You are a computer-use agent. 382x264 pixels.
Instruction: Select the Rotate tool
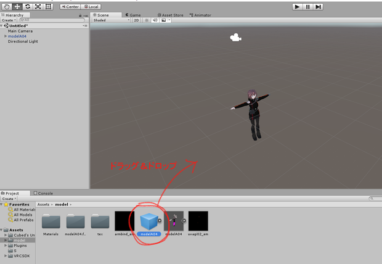pos(28,7)
